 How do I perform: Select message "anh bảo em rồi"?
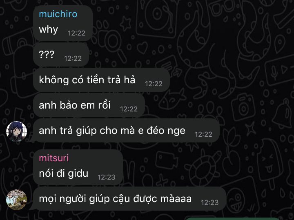(x=75, y=105)
